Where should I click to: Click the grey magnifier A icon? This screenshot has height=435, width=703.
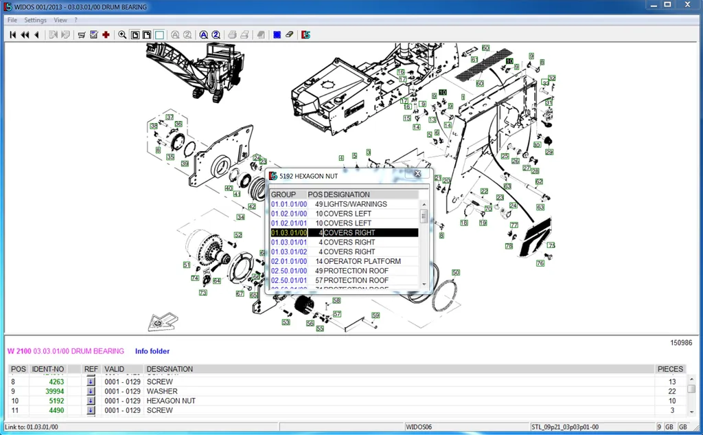175,34
